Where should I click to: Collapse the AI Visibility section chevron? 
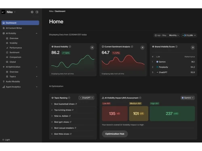pos(36,33)
